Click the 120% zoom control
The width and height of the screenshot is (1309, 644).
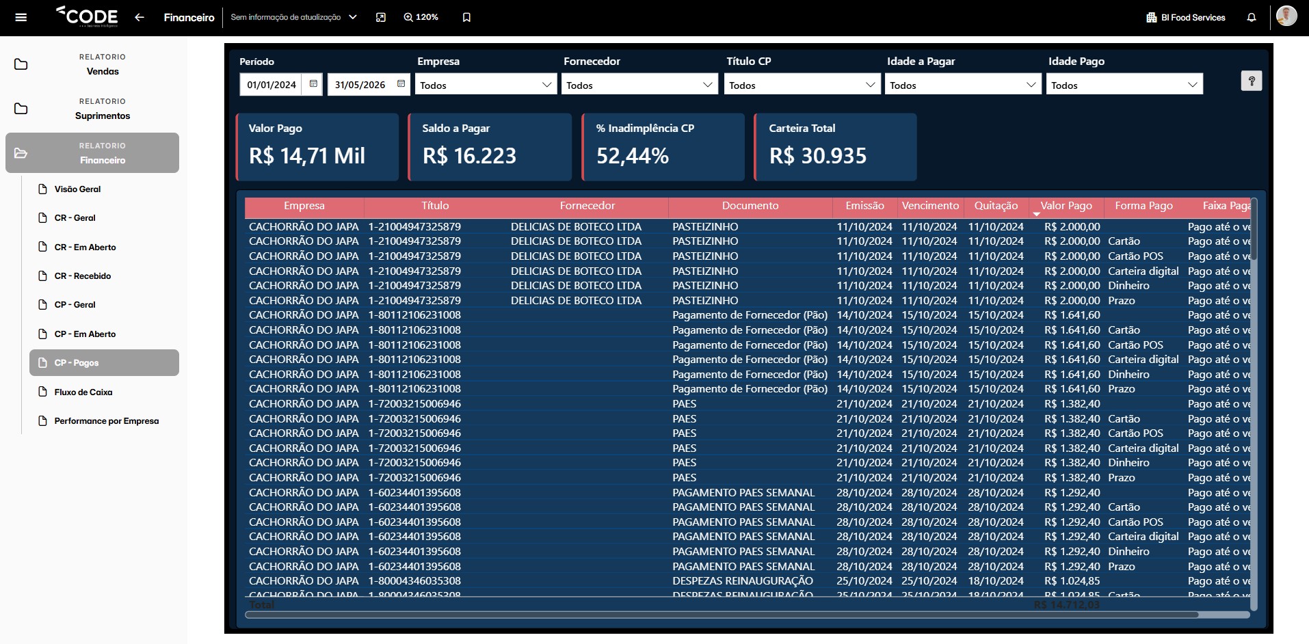point(421,17)
